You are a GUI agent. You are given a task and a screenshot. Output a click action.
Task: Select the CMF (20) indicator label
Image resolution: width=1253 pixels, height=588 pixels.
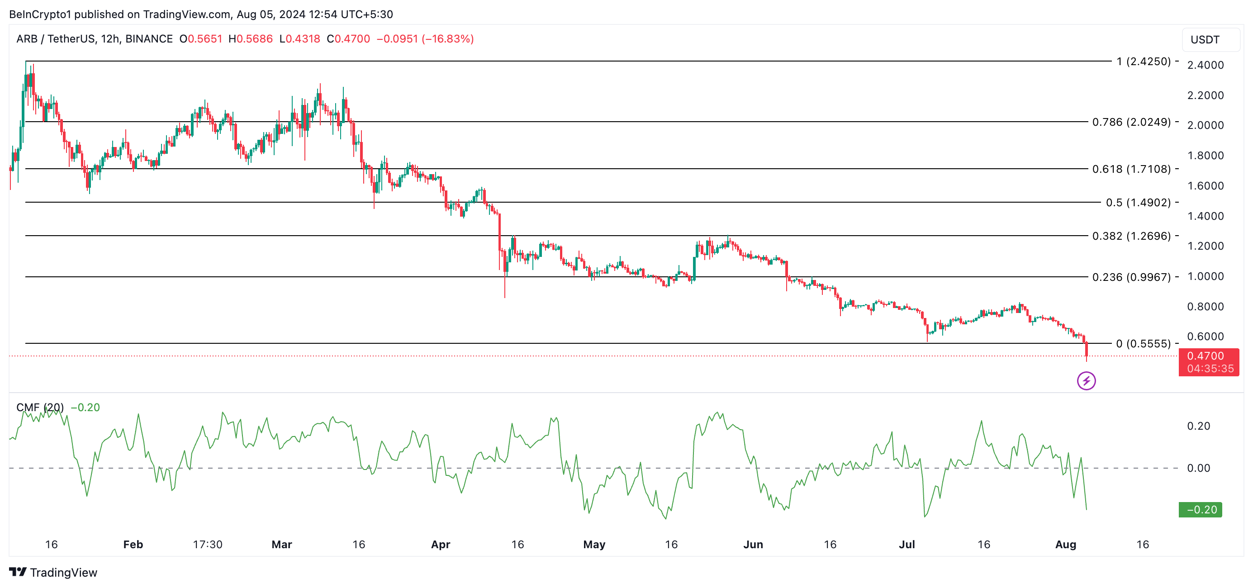(x=40, y=407)
